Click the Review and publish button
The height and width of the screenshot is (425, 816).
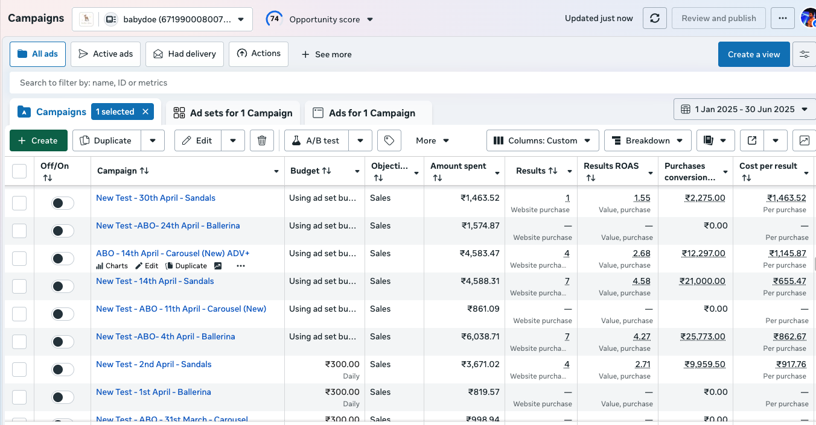click(719, 19)
